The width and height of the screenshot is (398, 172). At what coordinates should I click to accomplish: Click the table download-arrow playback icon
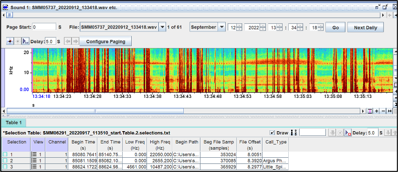pos(332,133)
